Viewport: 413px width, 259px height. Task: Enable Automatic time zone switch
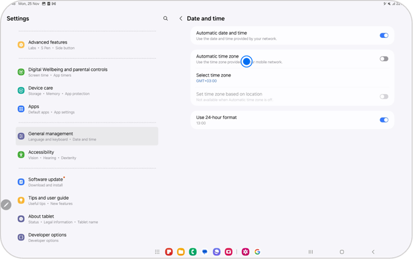pos(383,59)
